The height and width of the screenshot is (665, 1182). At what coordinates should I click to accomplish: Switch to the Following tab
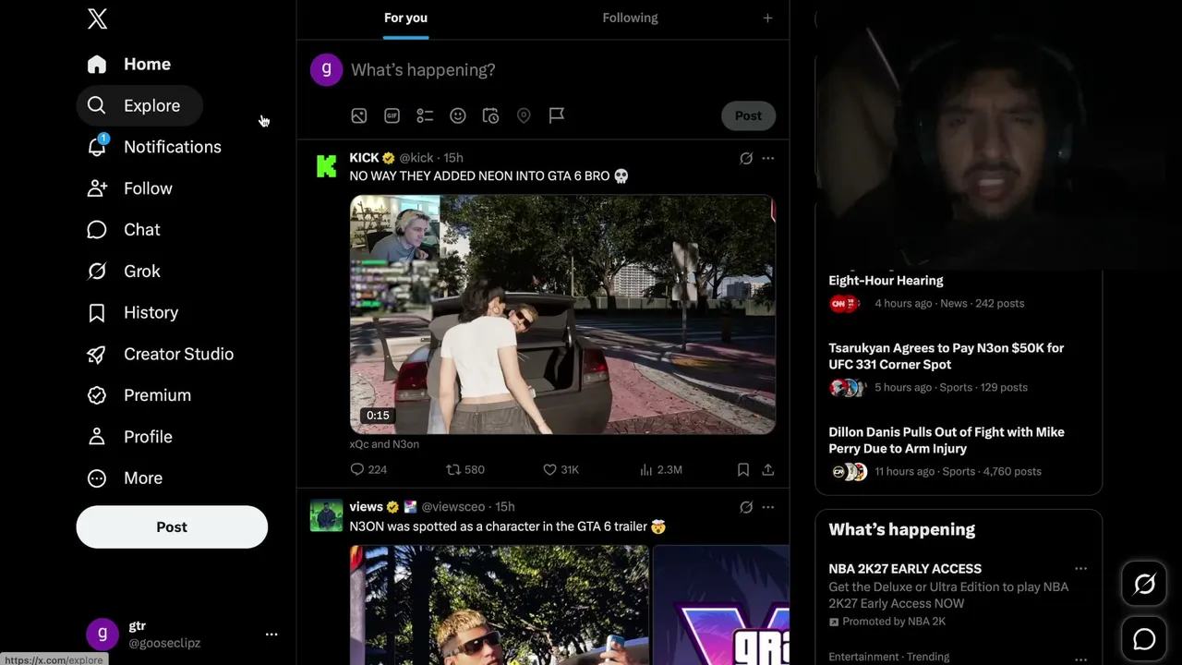[630, 18]
